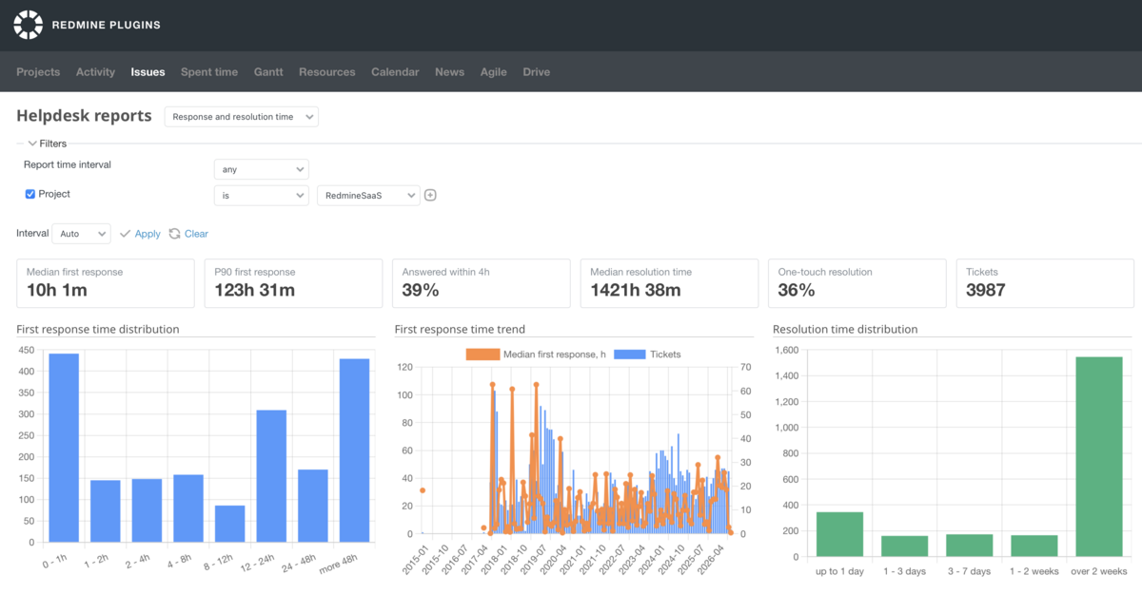Viewport: 1142px width, 594px height.
Task: Toggle the blue Tickets legend swatch
Action: [629, 354]
